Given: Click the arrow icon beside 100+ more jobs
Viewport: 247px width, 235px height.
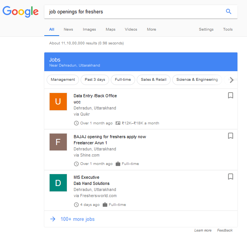Looking at the screenshot, I should [x=53, y=219].
